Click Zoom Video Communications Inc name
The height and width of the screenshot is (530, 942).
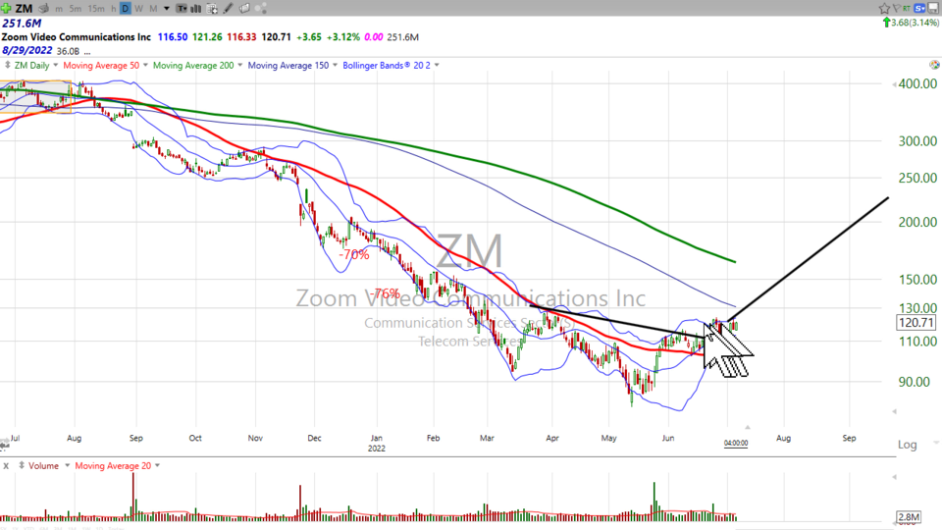pos(77,36)
